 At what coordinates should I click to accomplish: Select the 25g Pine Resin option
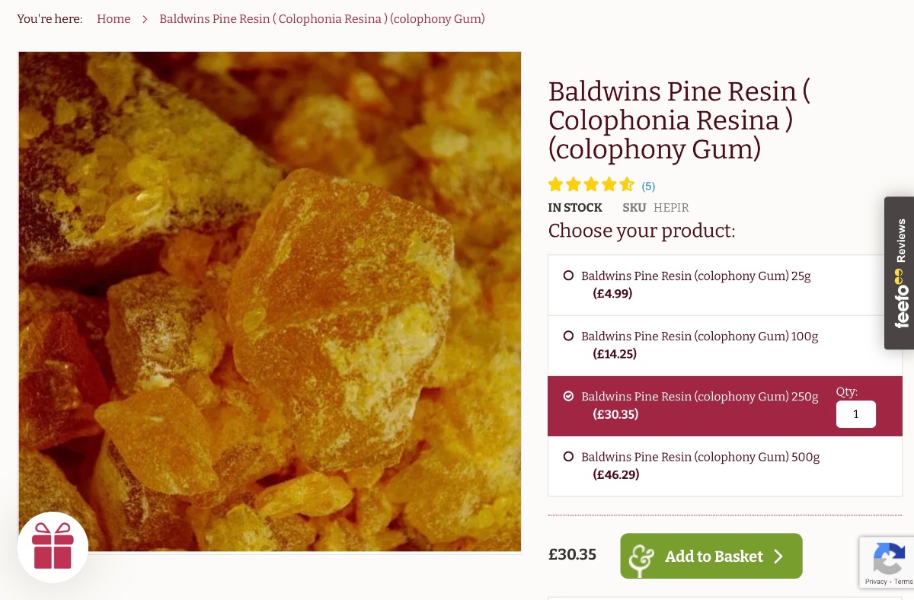coord(568,276)
